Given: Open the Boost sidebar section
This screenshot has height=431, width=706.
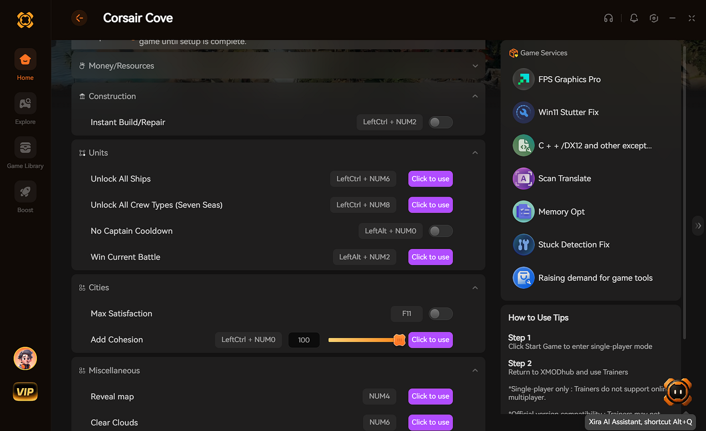Looking at the screenshot, I should (25, 197).
